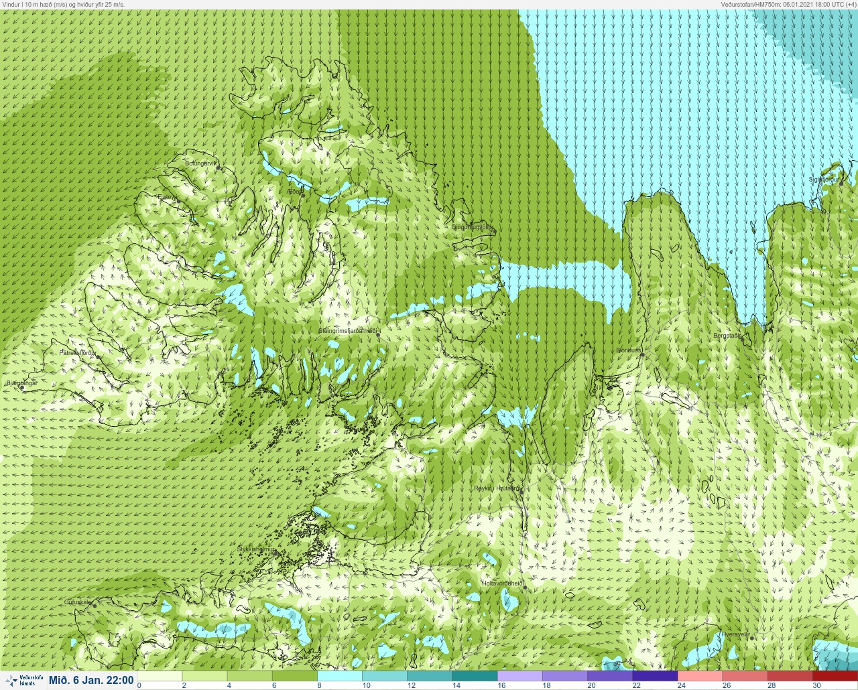
Task: Select the 18–20 m/s purple swatch
Action: [x=564, y=676]
